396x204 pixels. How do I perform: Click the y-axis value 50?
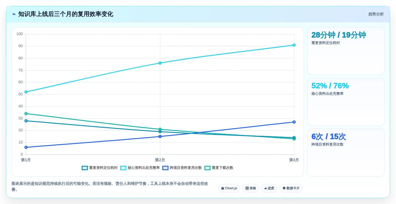[x=20, y=94]
